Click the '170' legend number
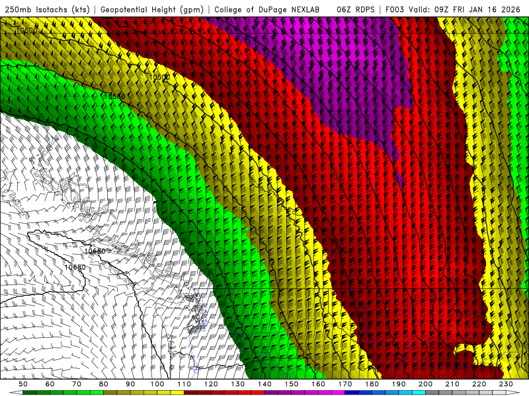Image resolution: width=529 pixels, height=396 pixels. tap(345, 384)
